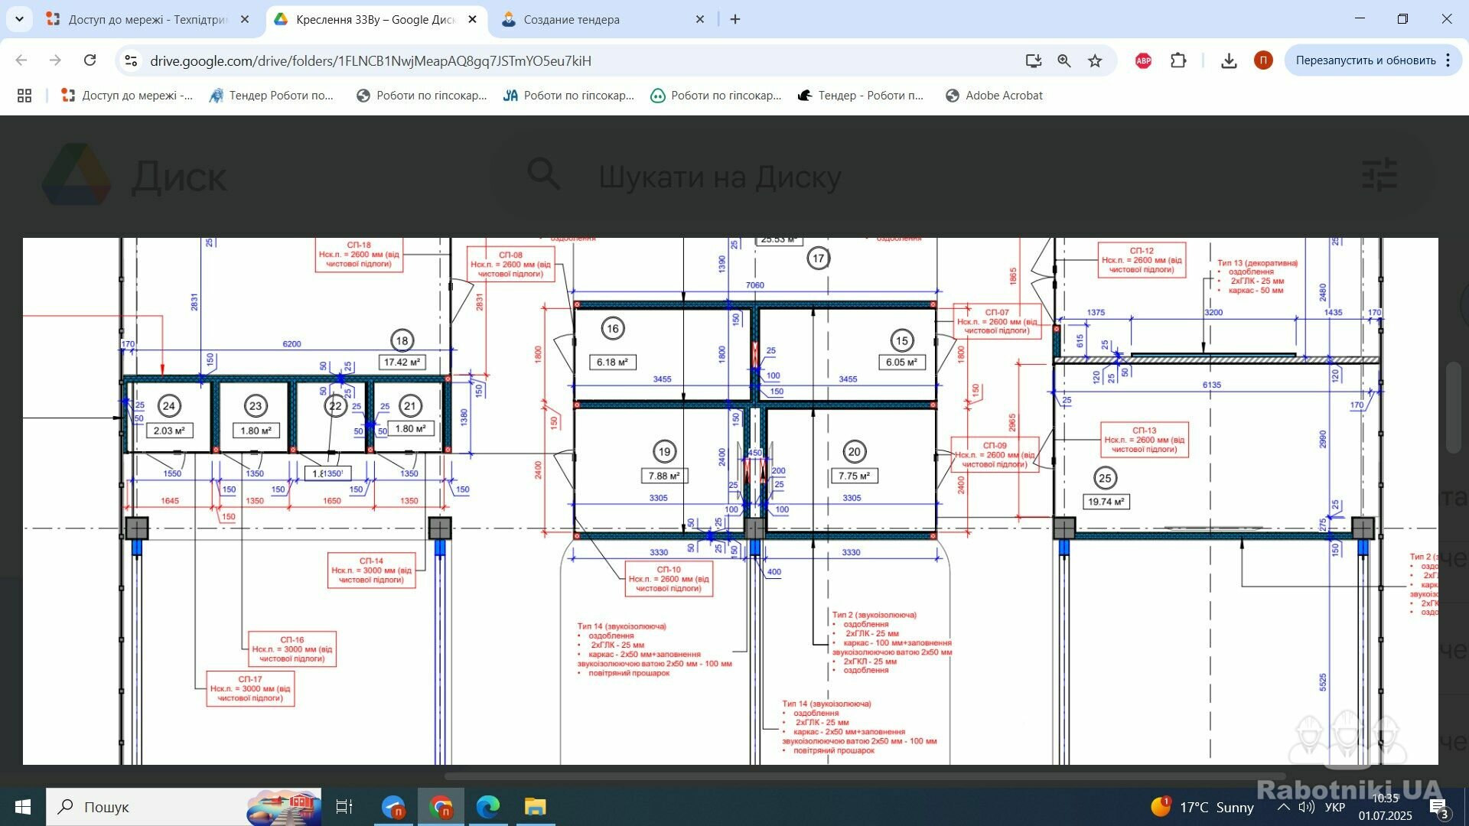Click the 19.74 м² area label
The width and height of the screenshot is (1469, 826).
coord(1106,502)
